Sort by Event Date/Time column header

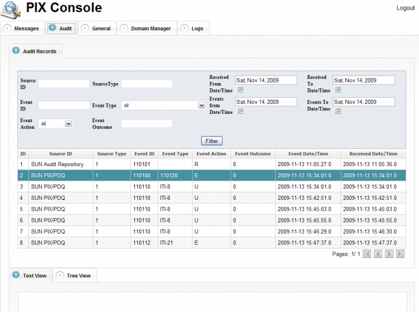tap(308, 154)
